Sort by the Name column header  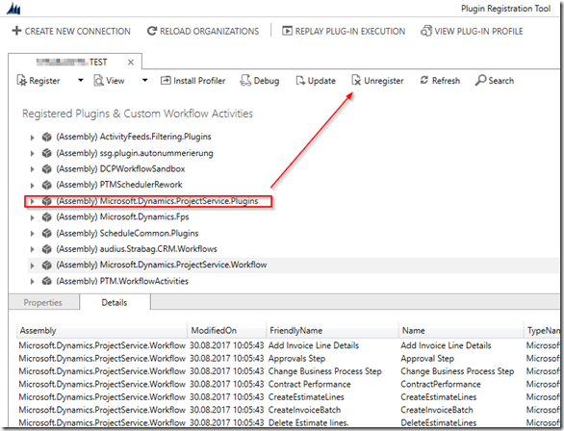pyautogui.click(x=461, y=330)
